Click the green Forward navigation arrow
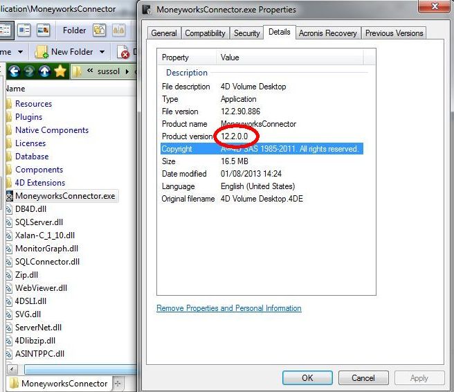The width and height of the screenshot is (454, 392). 29,71
